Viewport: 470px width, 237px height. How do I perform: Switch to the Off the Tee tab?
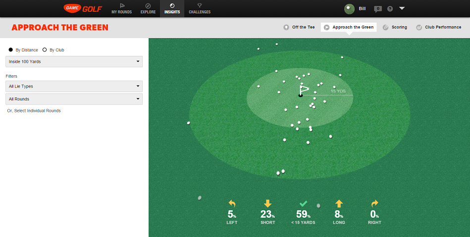point(299,27)
